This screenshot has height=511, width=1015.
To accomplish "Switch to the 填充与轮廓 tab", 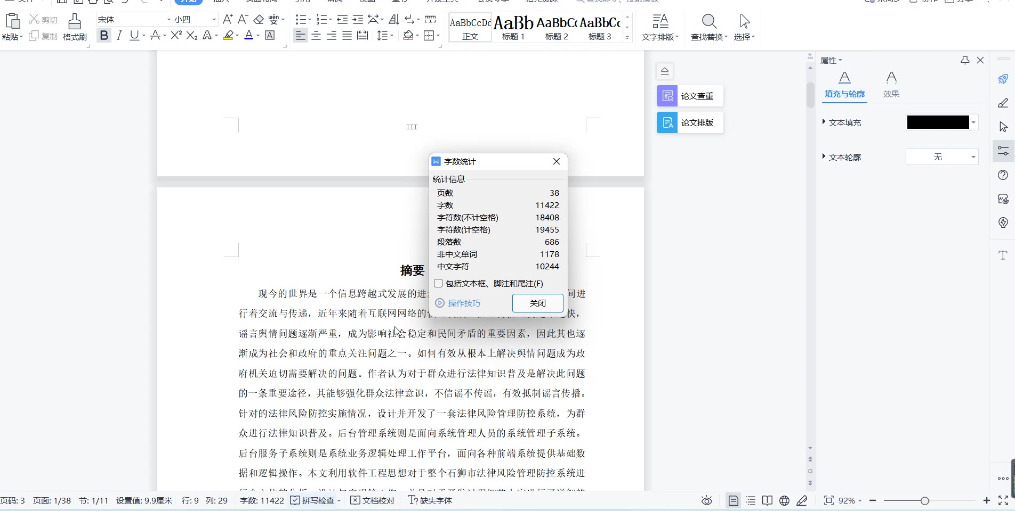I will [x=844, y=85].
